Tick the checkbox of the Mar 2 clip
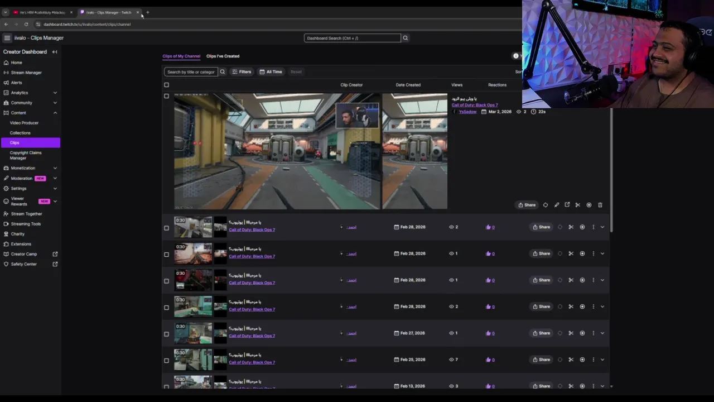This screenshot has height=402, width=714. click(x=166, y=96)
